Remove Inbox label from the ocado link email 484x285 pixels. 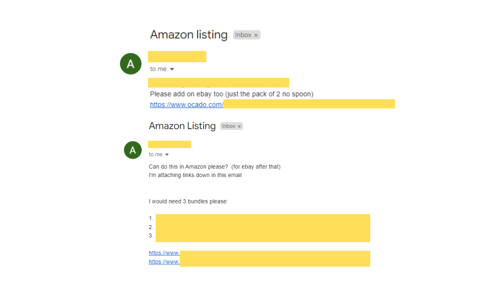[256, 35]
